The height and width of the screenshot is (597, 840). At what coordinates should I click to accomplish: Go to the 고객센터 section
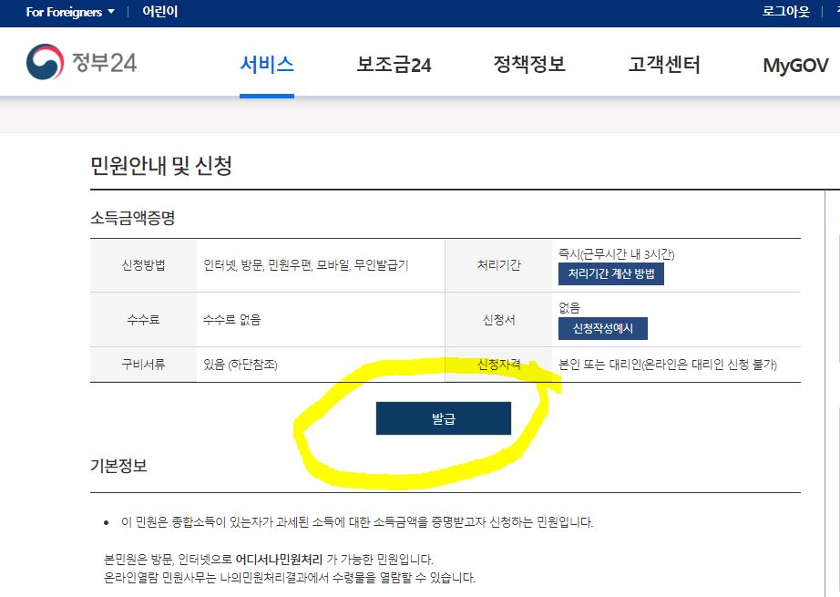pyautogui.click(x=664, y=64)
